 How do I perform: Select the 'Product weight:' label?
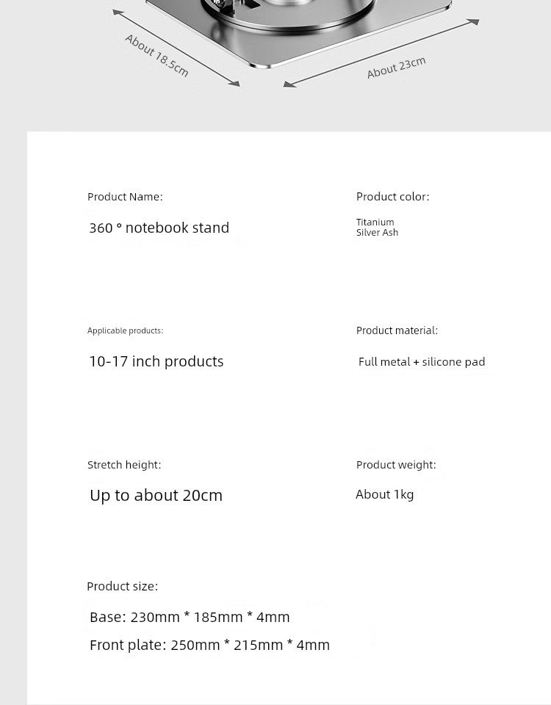396,465
